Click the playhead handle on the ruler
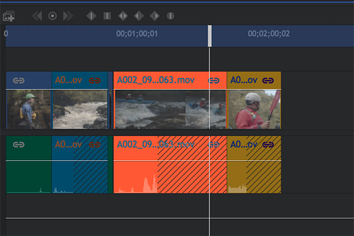Viewport: 354px width, 236px height. tap(210, 36)
